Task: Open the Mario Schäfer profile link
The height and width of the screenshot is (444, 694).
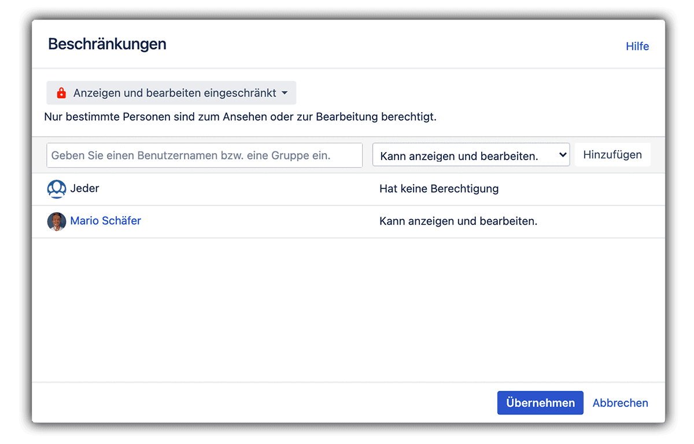Action: (x=105, y=221)
